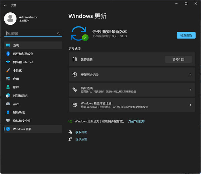
Task: Expand 高级选项 using right chevron
Action: [190, 90]
